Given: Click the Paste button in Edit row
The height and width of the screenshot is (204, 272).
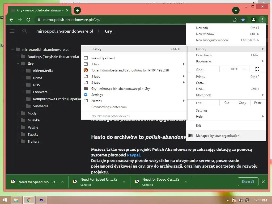Looking at the screenshot, I should pos(258,103).
